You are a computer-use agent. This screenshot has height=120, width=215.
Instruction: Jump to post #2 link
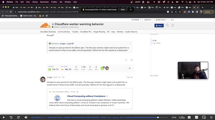[x=71, y=43]
